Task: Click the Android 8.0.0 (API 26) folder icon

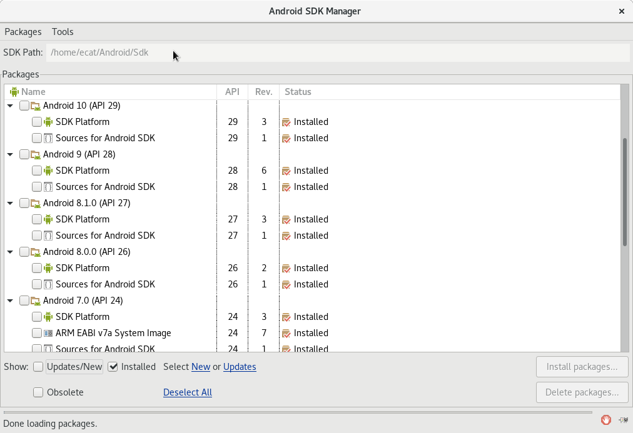Action: point(36,252)
